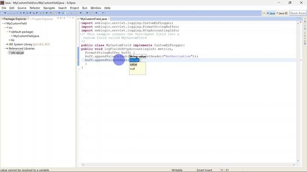The width and height of the screenshot is (307, 172).
Task: Switch to the Project Explorer tab
Action: coord(43,19)
